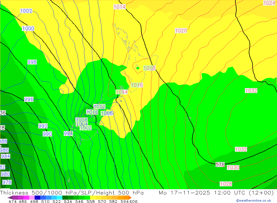Open the weatheronline.co.uk copyright link
The height and width of the screenshot is (203, 277).
(x=254, y=201)
